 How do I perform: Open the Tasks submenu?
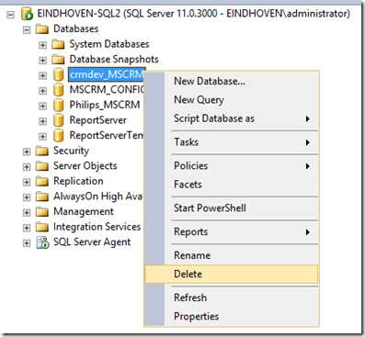pos(232,142)
